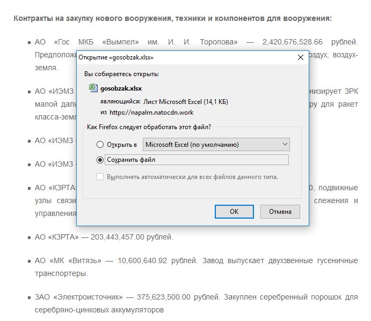
Task: Open the Microsoft Excel application dropdown
Action: [216, 144]
